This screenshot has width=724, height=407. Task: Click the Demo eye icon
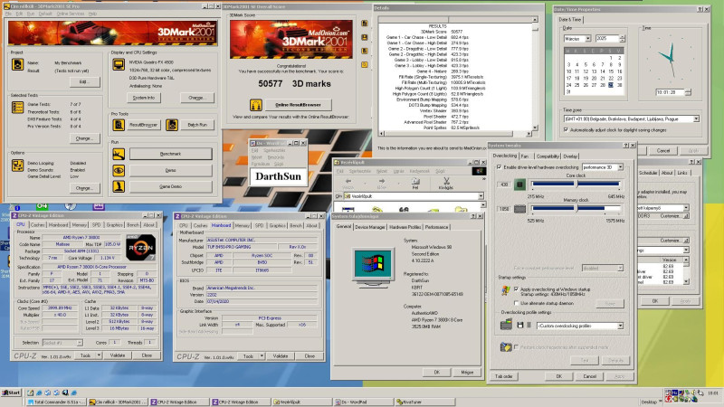click(119, 170)
